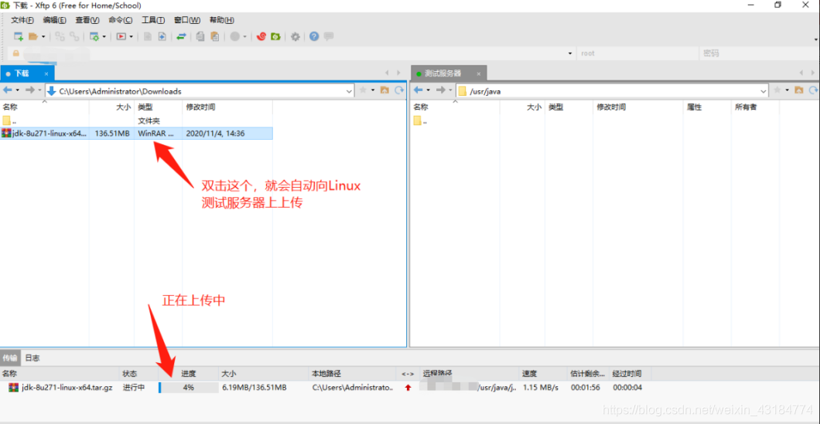The width and height of the screenshot is (820, 424).
Task: Click the synchronize arrows toolbar icon
Action: point(181,36)
